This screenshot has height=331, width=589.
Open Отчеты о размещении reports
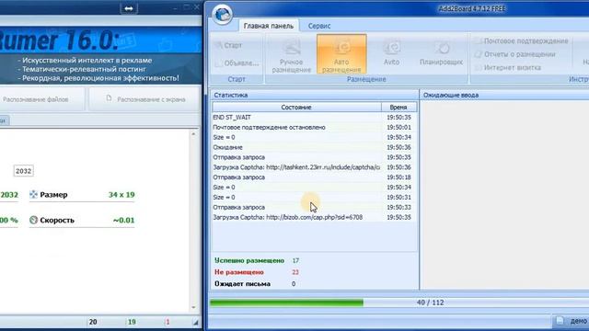click(514, 54)
